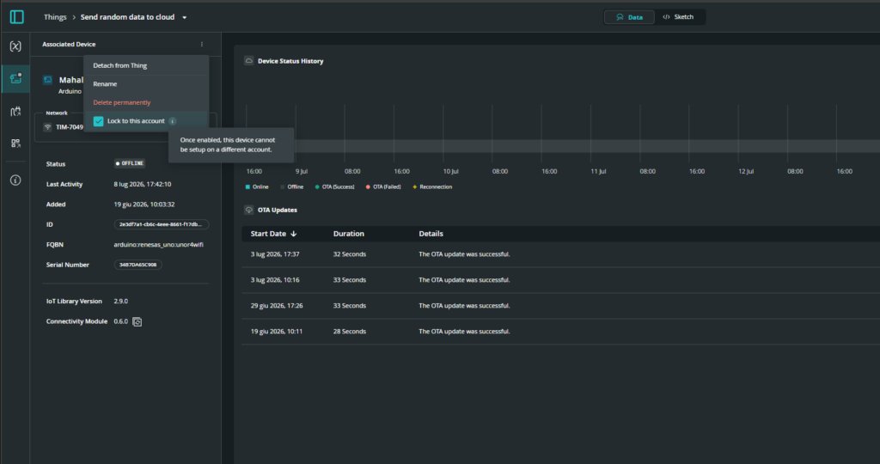Toggle the sidebar panel icon at top left

coord(17,17)
